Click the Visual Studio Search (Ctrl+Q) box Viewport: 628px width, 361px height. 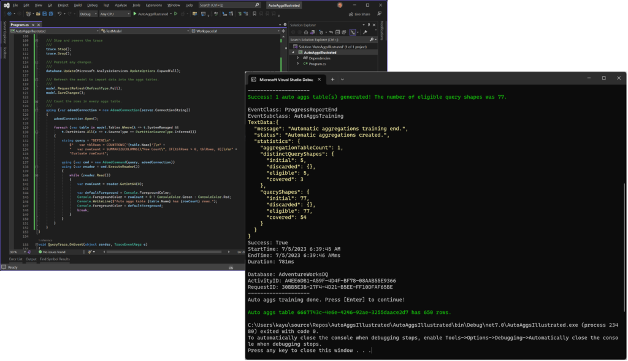point(229,5)
